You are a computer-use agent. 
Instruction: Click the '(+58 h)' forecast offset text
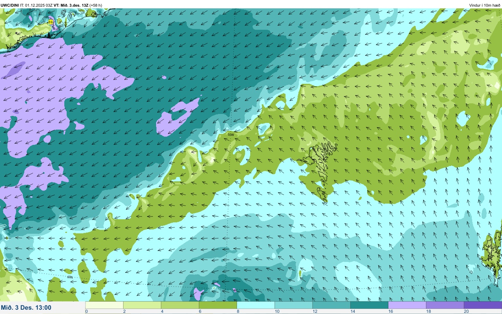96,5
